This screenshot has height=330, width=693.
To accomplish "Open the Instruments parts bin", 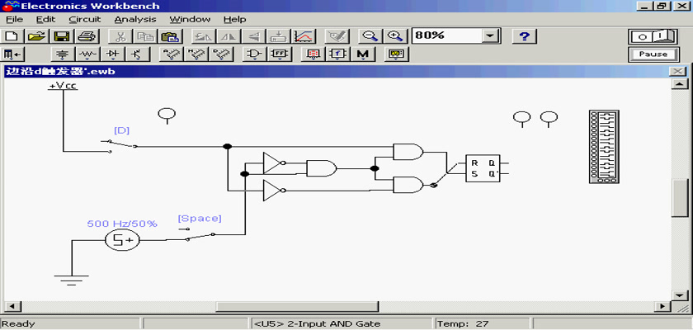I will [x=397, y=54].
